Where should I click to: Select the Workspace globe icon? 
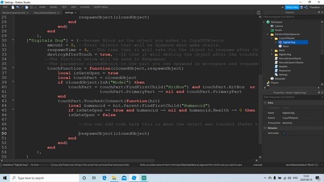(x=268, y=22)
